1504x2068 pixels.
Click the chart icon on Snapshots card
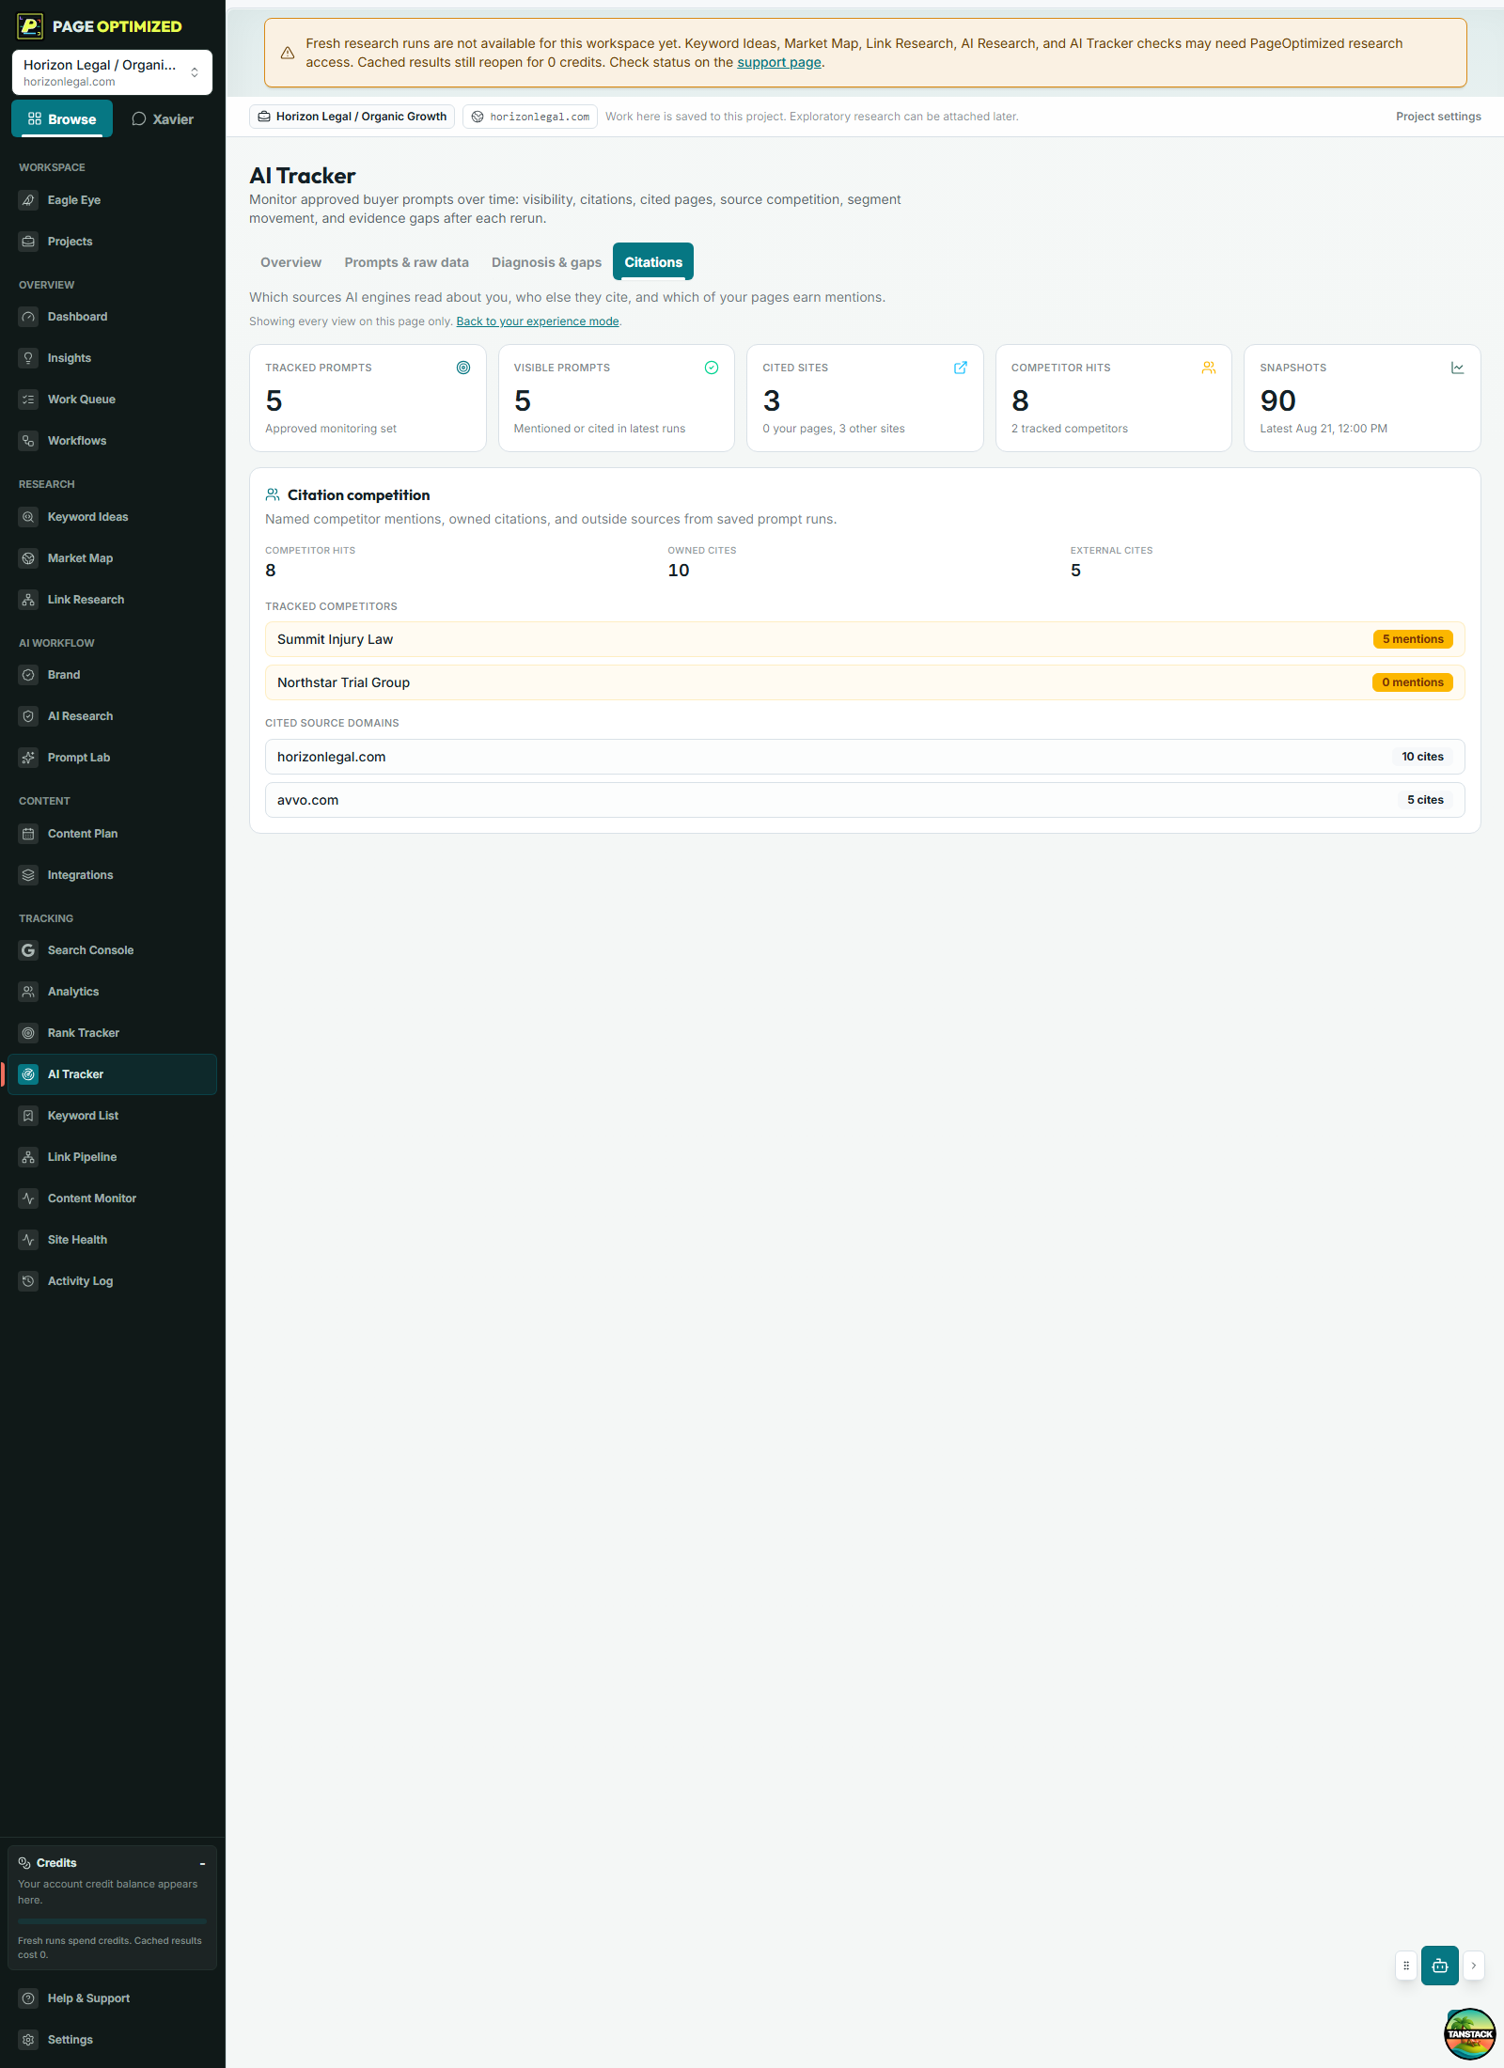[1458, 368]
